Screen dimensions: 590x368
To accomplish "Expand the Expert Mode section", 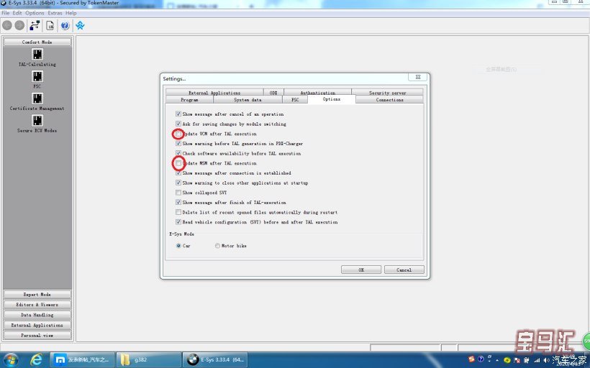I will click(37, 295).
